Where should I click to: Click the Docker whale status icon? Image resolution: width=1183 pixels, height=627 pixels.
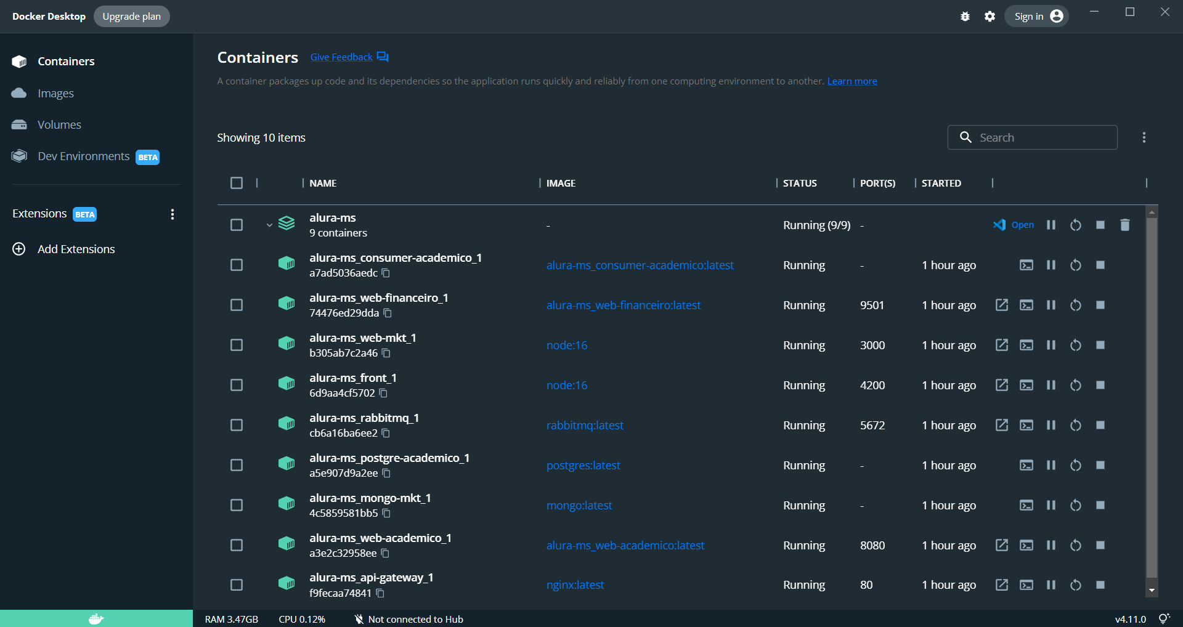(x=96, y=619)
